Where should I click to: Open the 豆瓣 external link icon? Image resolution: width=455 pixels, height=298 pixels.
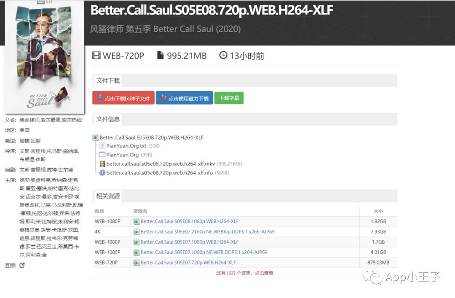tap(22, 265)
